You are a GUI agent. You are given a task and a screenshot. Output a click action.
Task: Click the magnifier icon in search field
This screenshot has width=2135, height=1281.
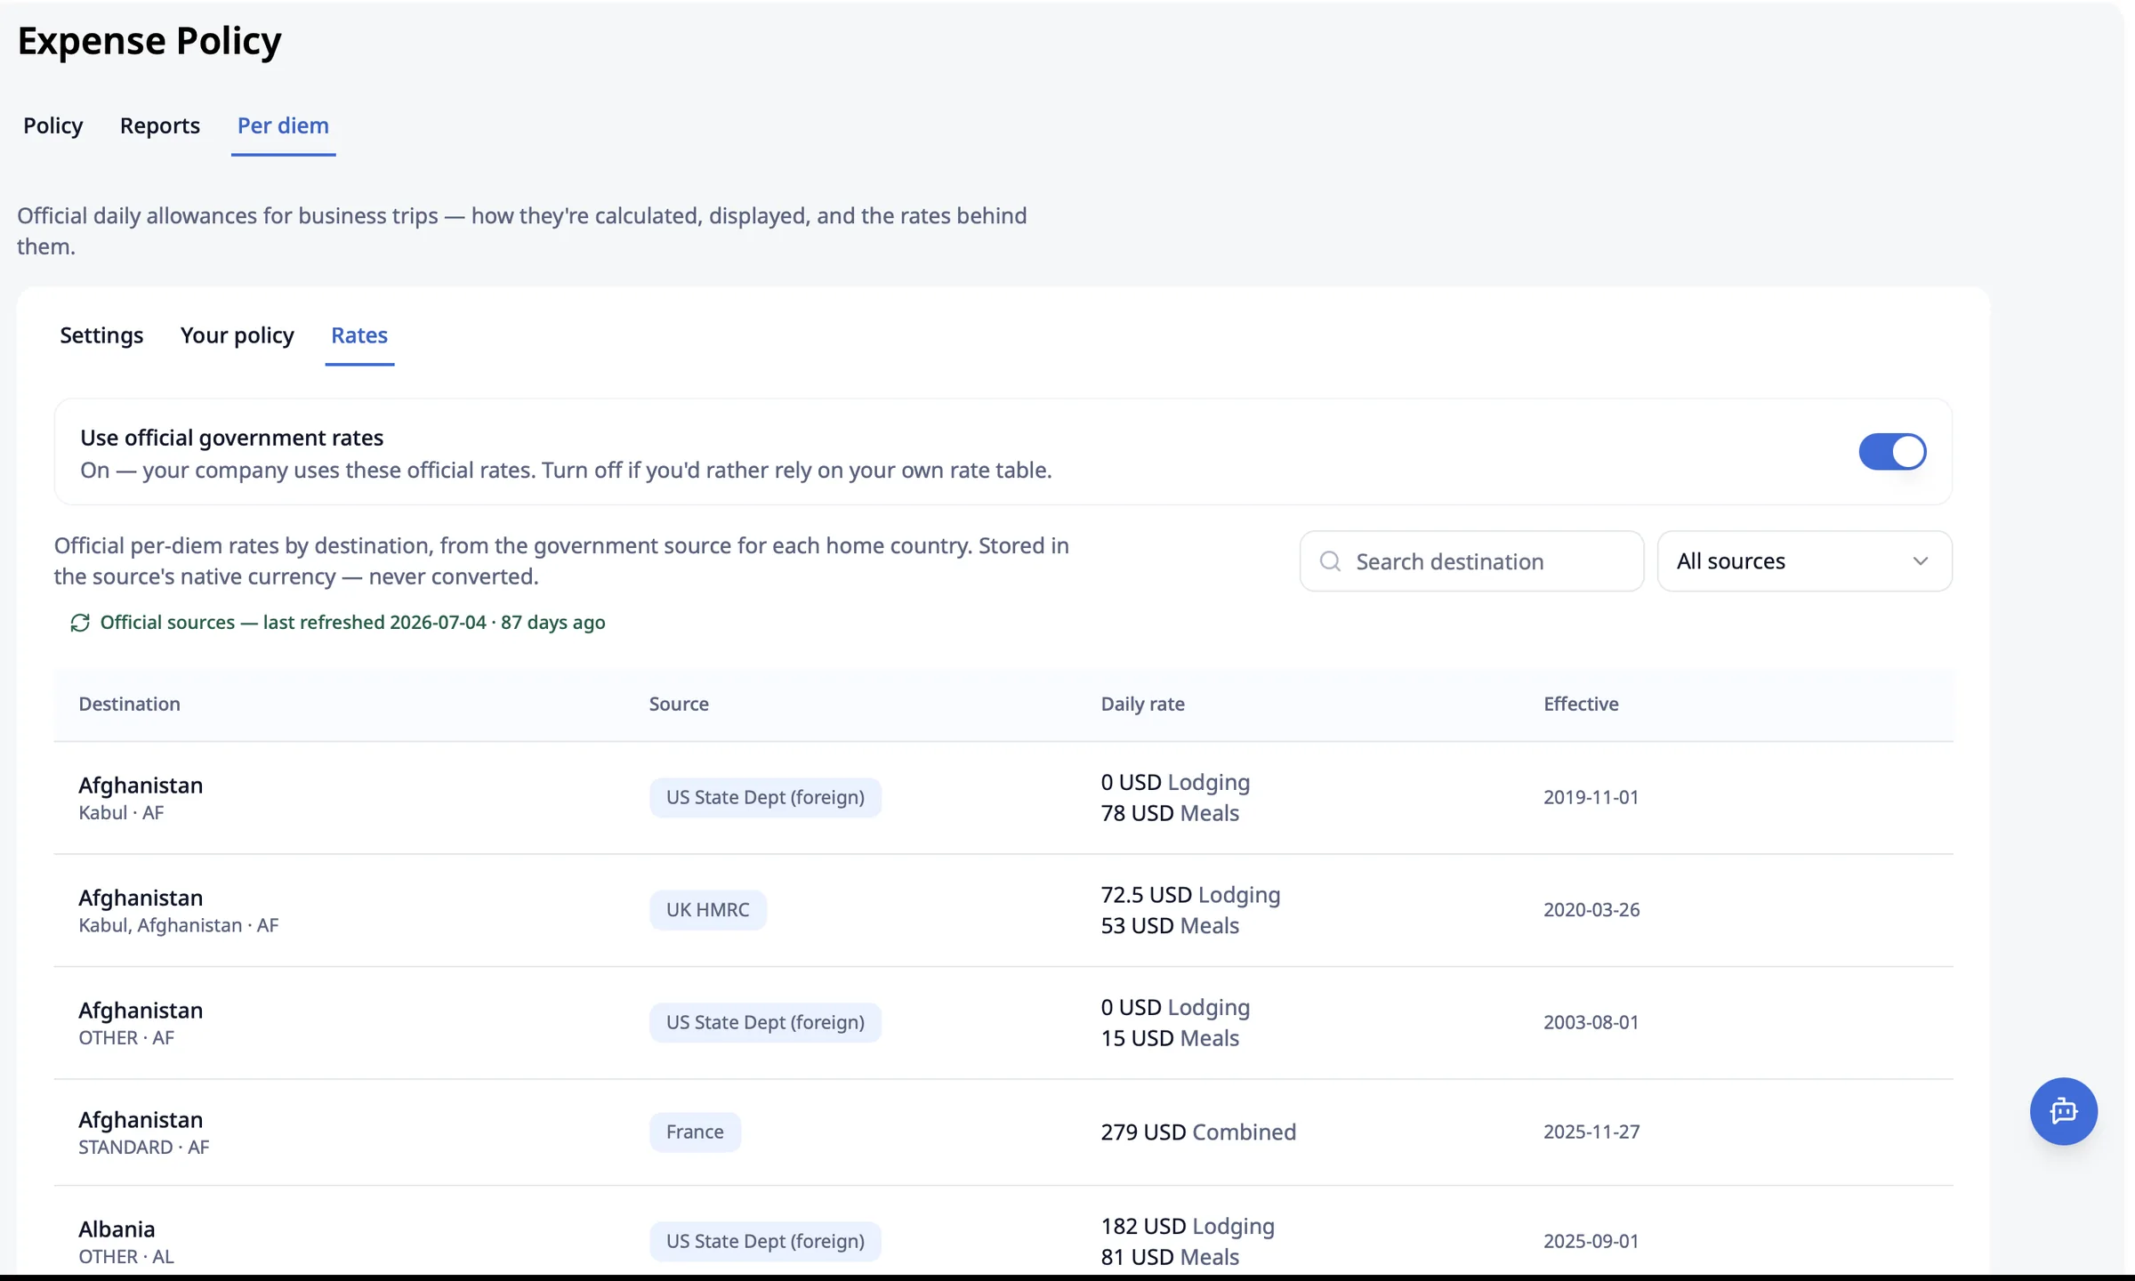(1330, 561)
